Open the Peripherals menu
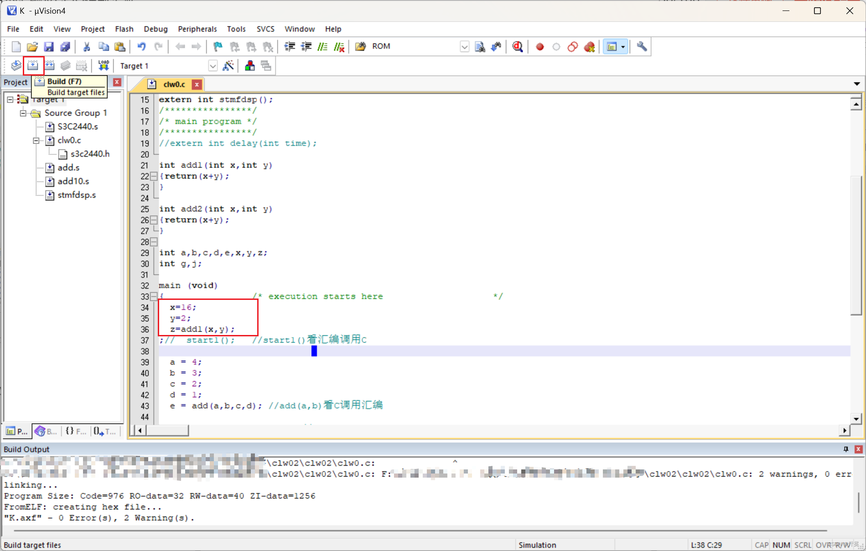Image resolution: width=866 pixels, height=551 pixels. 197,29
